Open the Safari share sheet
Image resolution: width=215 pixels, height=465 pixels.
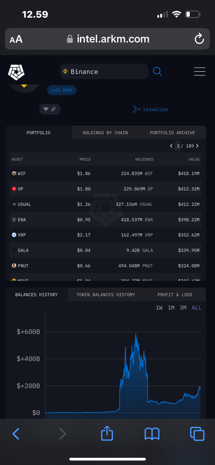107,433
